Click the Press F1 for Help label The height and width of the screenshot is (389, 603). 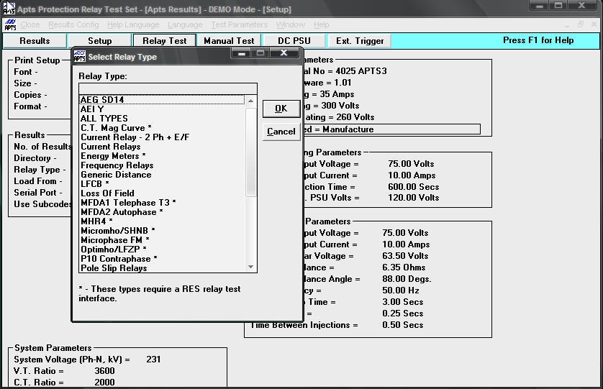[538, 40]
